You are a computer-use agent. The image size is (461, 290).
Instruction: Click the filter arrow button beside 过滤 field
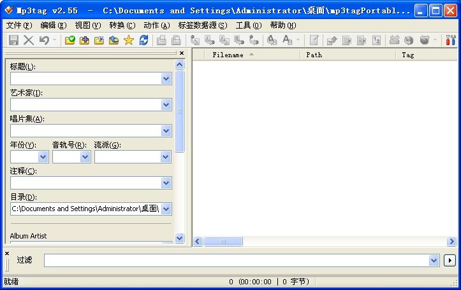[450, 260]
